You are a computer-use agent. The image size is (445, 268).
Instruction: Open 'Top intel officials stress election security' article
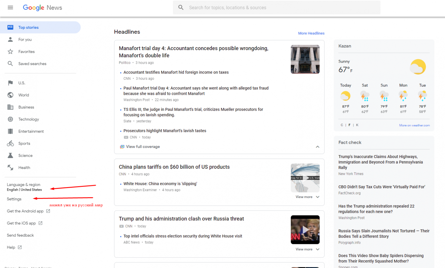(x=183, y=236)
